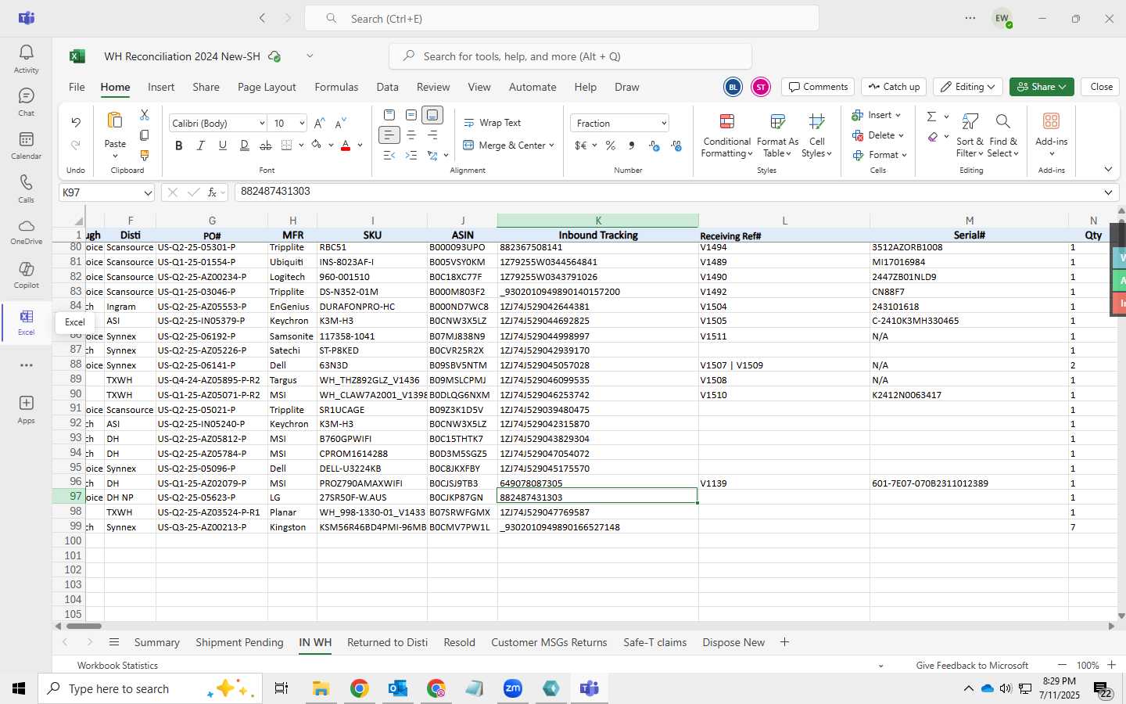
Task: Click Decrease Decimal icon
Action: point(676,145)
